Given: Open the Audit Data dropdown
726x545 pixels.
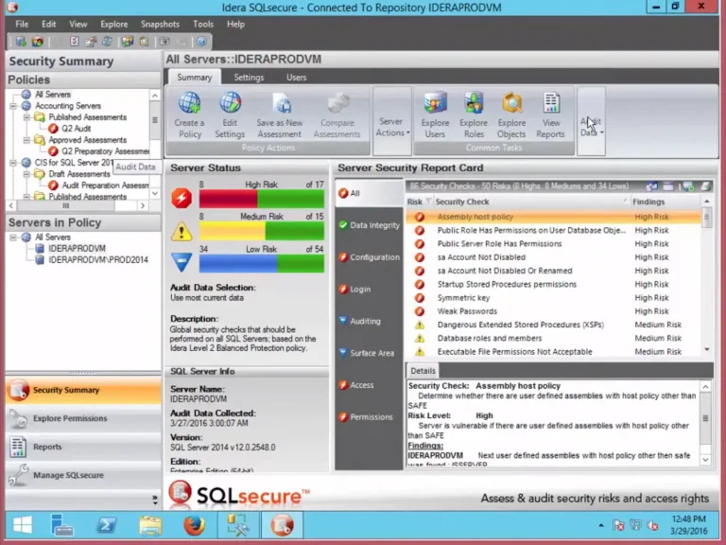Looking at the screenshot, I should (591, 127).
